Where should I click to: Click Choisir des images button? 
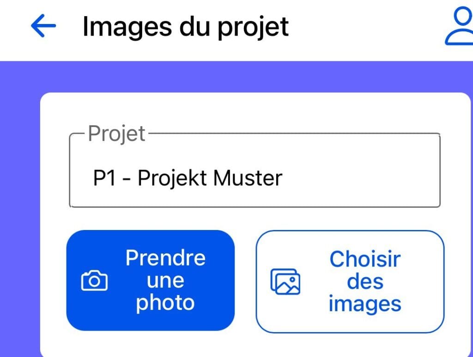350,282
